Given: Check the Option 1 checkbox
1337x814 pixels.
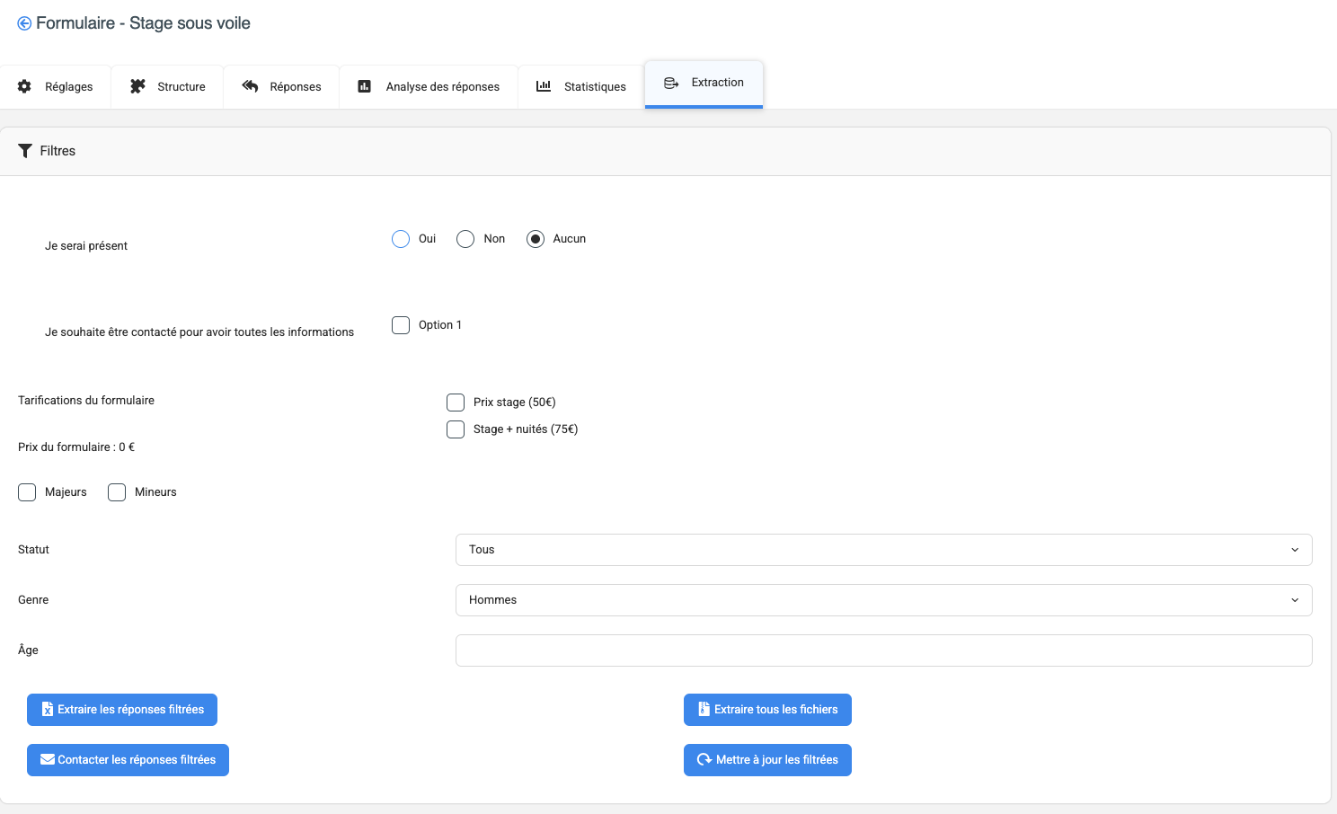Looking at the screenshot, I should pos(401,325).
